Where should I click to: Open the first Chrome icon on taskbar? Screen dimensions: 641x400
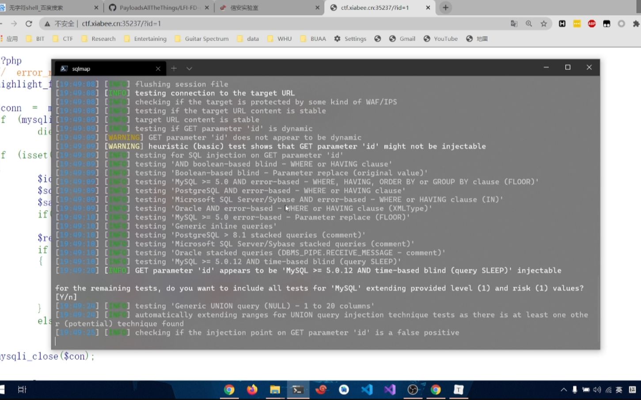(229, 389)
